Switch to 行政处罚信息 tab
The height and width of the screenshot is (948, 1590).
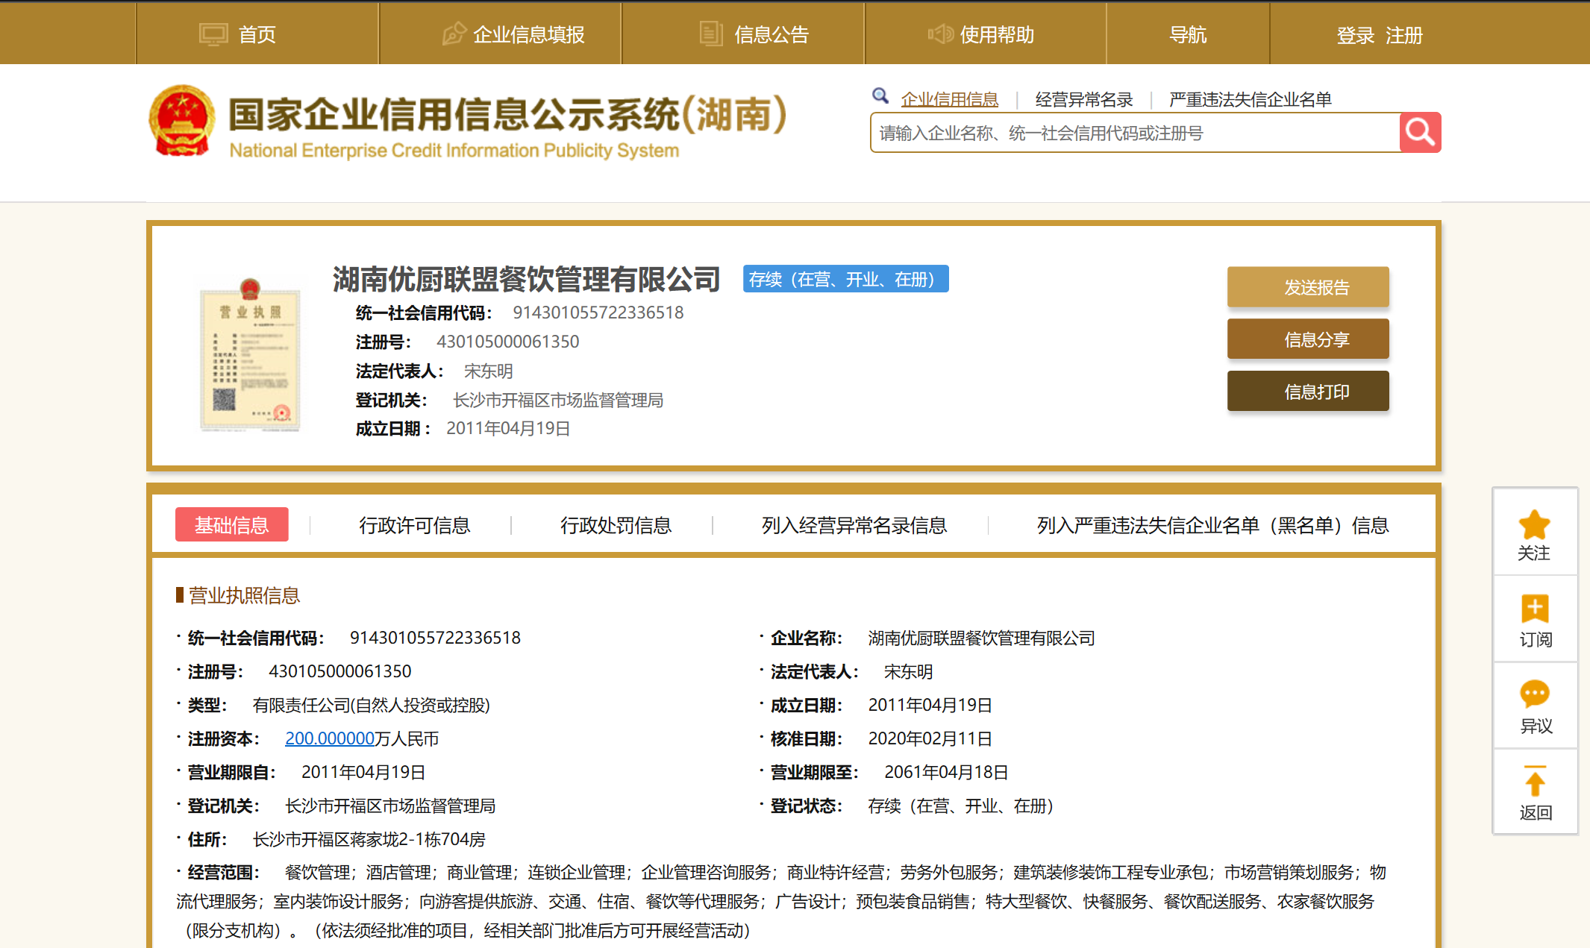(616, 525)
